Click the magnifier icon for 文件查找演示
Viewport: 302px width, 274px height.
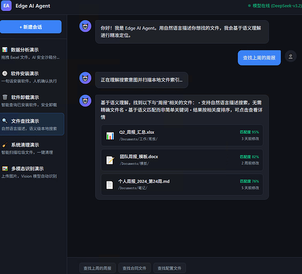4,121
